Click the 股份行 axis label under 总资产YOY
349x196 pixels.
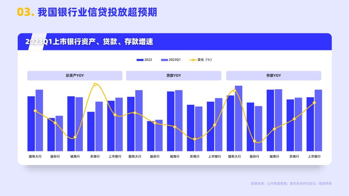(x=55, y=157)
